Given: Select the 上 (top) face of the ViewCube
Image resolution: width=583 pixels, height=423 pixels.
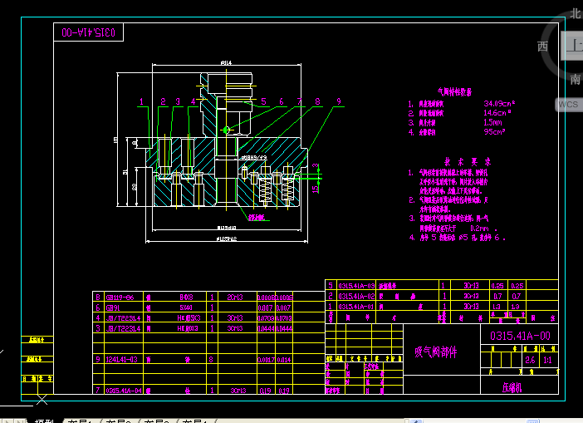Looking at the screenshot, I should pos(573,46).
